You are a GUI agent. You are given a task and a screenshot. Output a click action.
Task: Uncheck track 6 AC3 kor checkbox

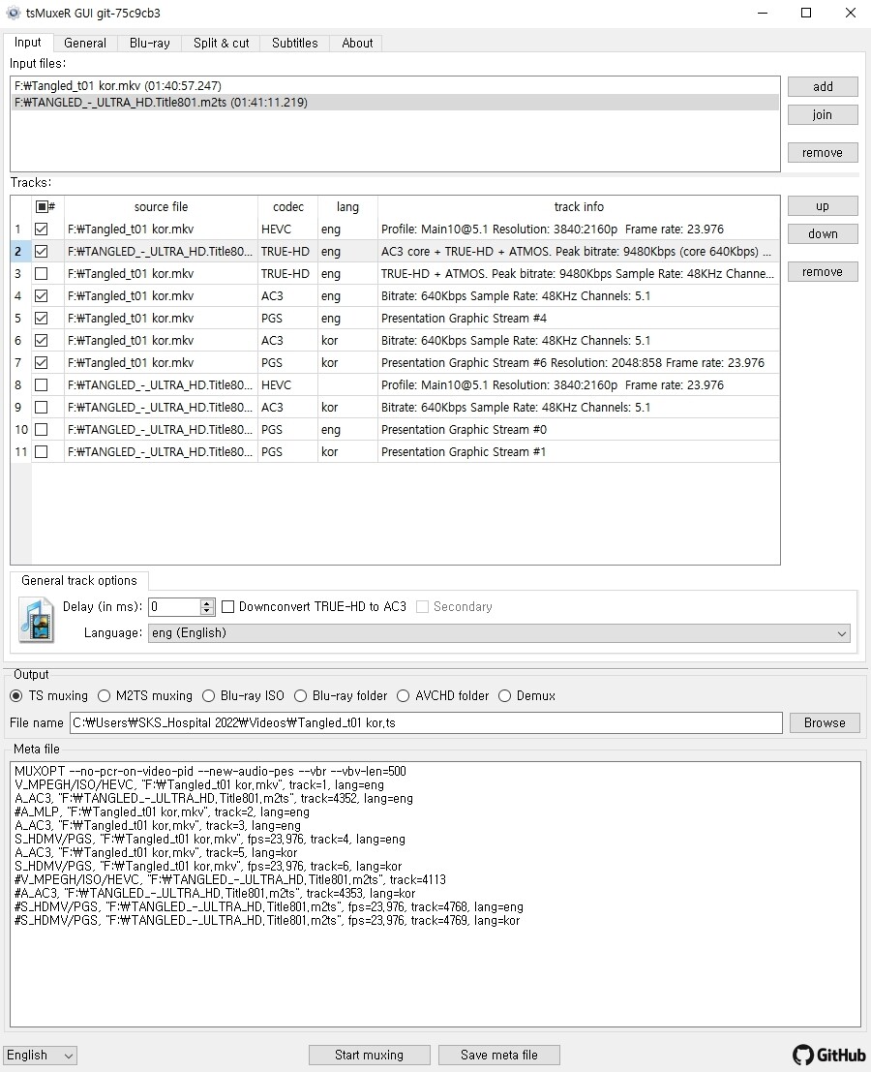pyautogui.click(x=41, y=341)
